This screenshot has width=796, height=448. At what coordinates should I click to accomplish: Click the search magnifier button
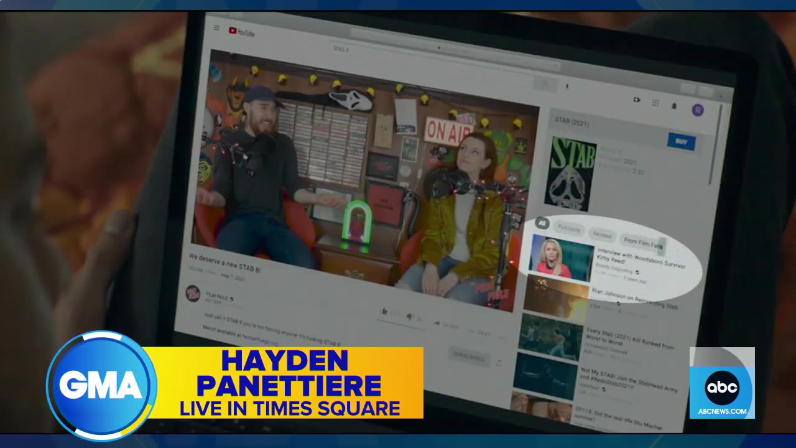point(545,83)
